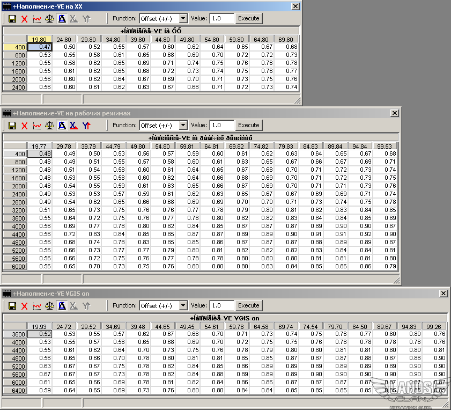Click the red X icon in the top window toolbar
Image resolution: width=451 pixels, height=410 pixels.
(x=24, y=19)
